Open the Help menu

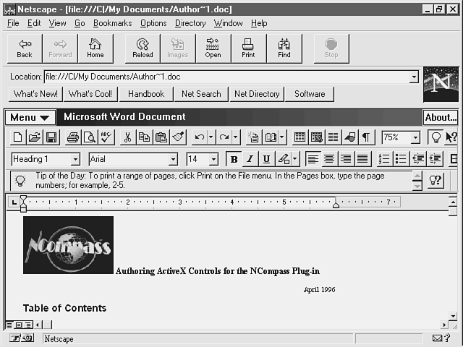pyautogui.click(x=259, y=23)
